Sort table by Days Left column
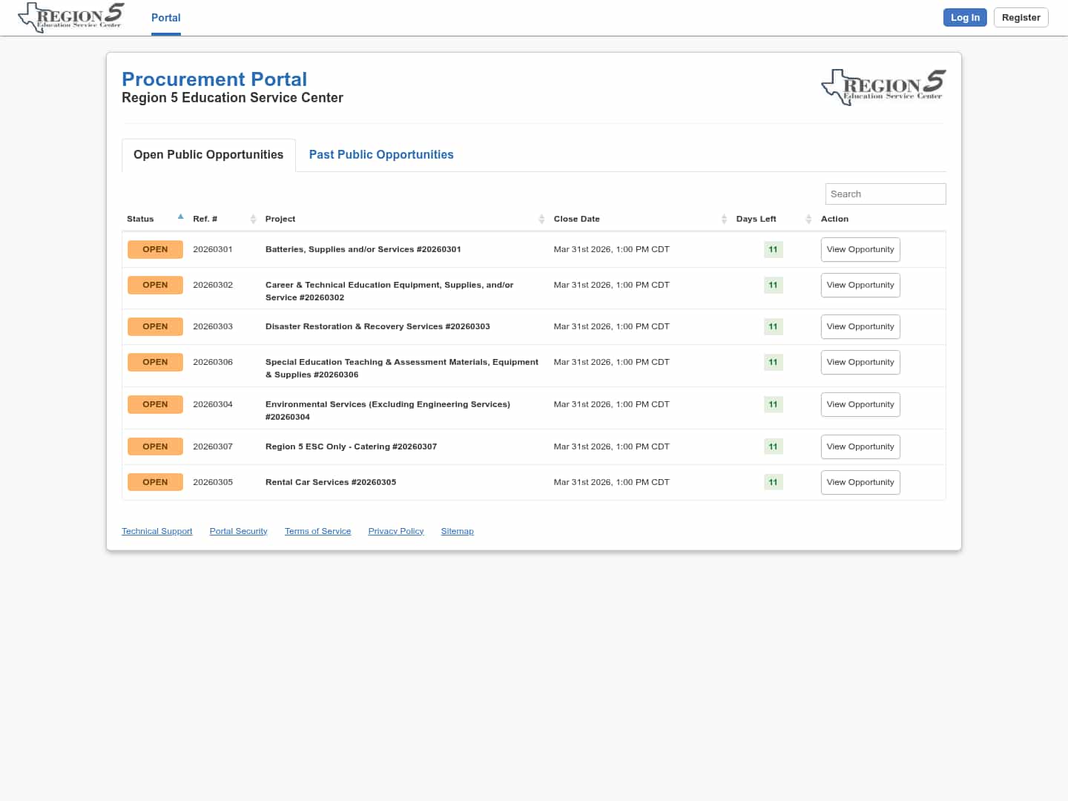The image size is (1068, 801). pyautogui.click(x=808, y=219)
